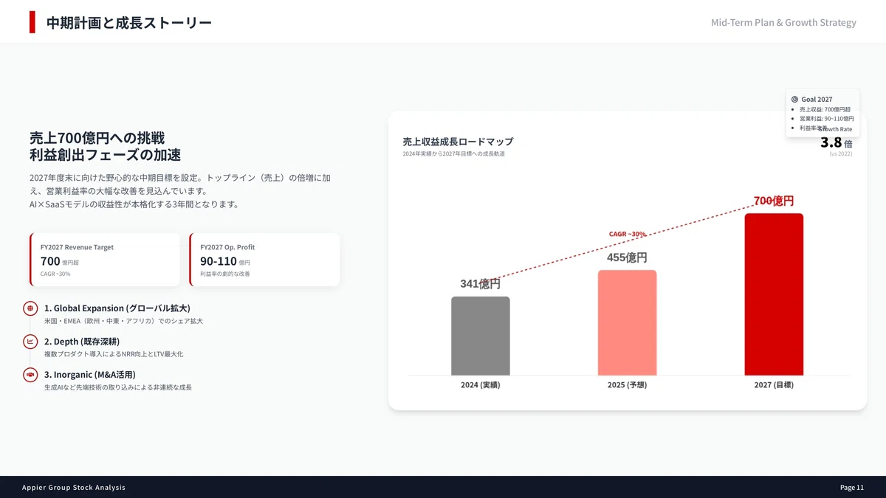The width and height of the screenshot is (886, 498).
Task: Click the red 2027 target bar
Action: [x=774, y=294]
